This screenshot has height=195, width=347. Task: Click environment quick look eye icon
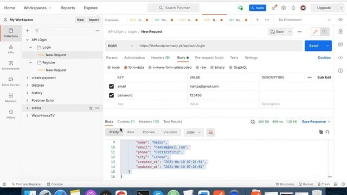point(340,19)
